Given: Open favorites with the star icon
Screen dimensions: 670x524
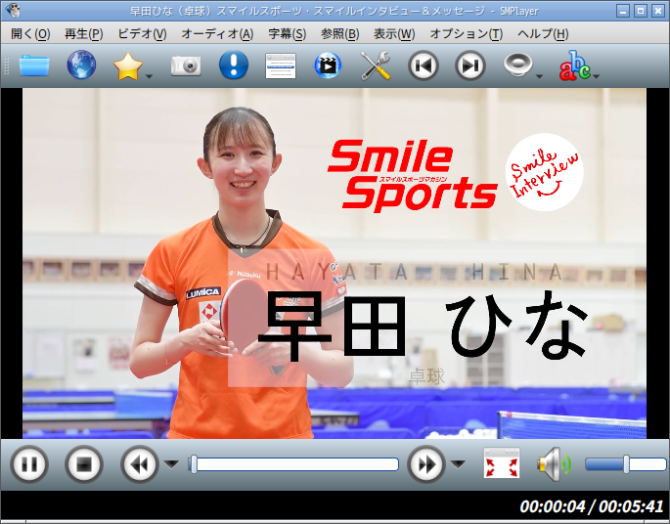Looking at the screenshot, I should pyautogui.click(x=127, y=66).
